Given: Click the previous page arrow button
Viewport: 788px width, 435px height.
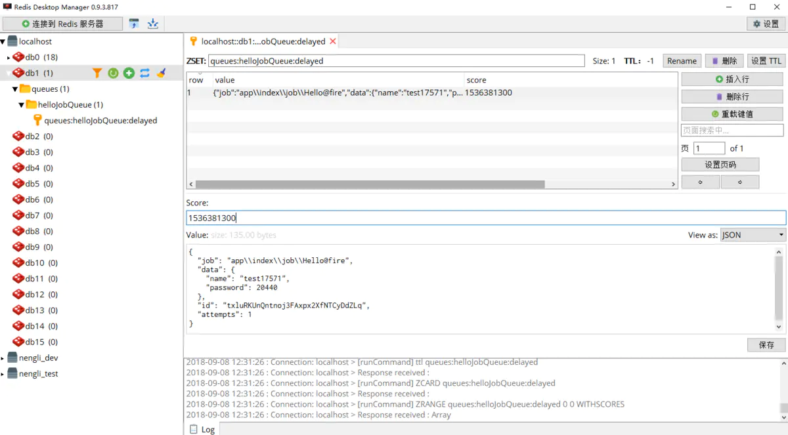Looking at the screenshot, I should pyautogui.click(x=701, y=182).
